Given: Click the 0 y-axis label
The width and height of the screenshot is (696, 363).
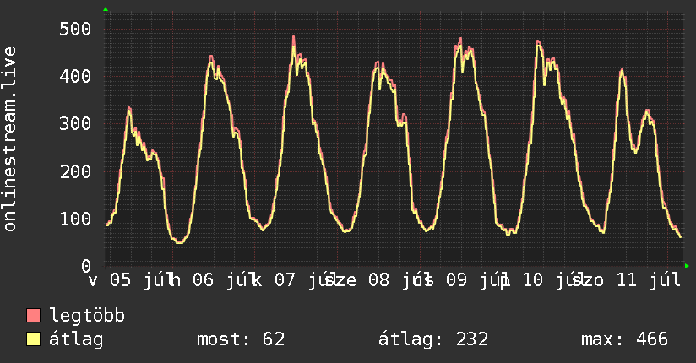Looking at the screenshot, I should point(86,266).
